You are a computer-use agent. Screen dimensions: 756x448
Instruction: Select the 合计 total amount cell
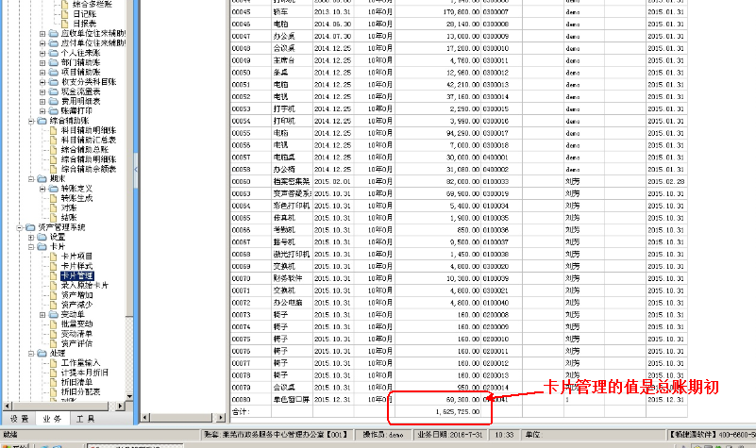click(438, 411)
